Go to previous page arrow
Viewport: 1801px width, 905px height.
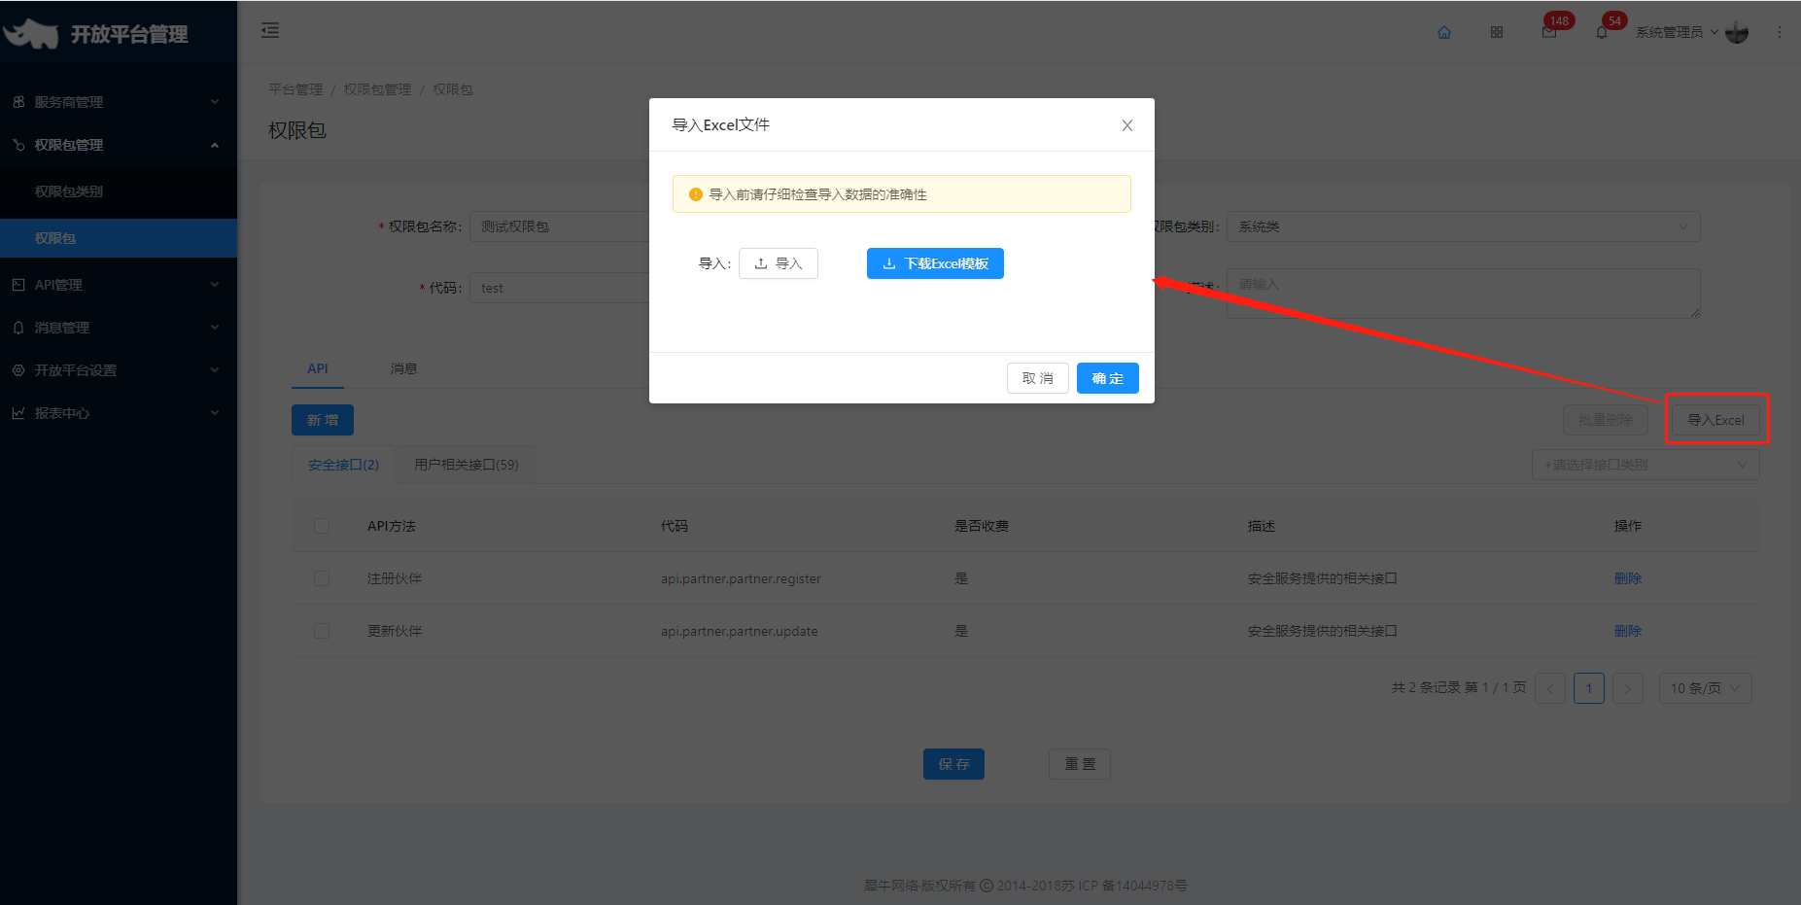pyautogui.click(x=1550, y=688)
